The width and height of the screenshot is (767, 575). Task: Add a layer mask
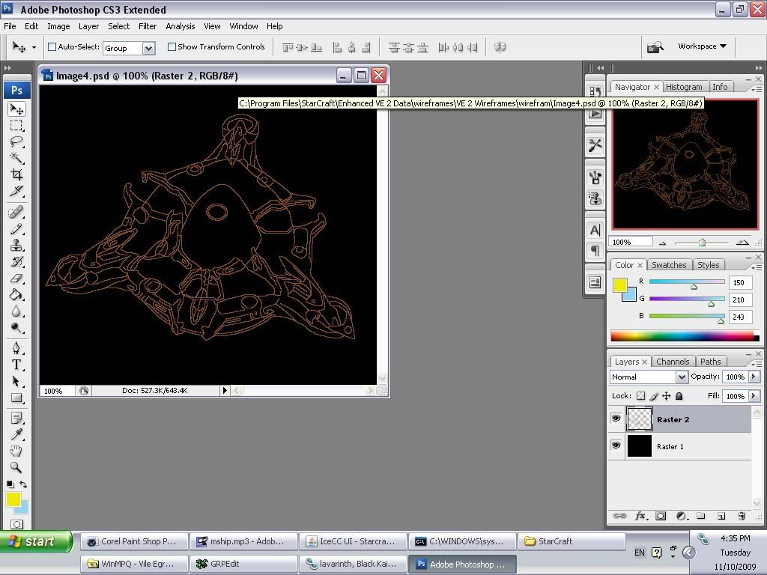tap(661, 516)
